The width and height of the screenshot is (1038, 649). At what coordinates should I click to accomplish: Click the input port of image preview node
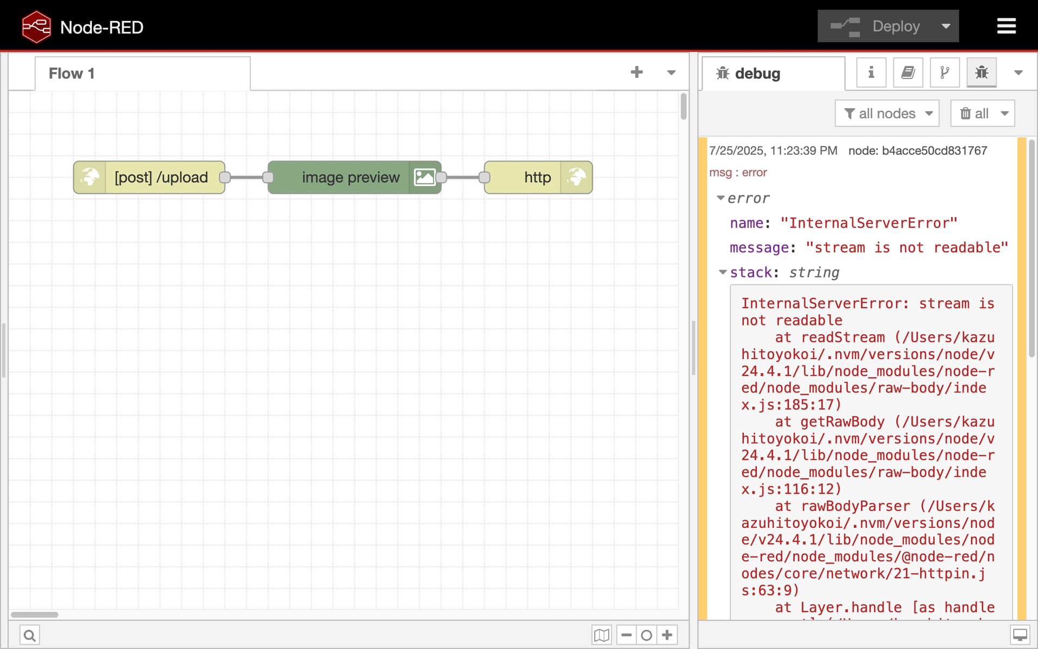tap(268, 177)
